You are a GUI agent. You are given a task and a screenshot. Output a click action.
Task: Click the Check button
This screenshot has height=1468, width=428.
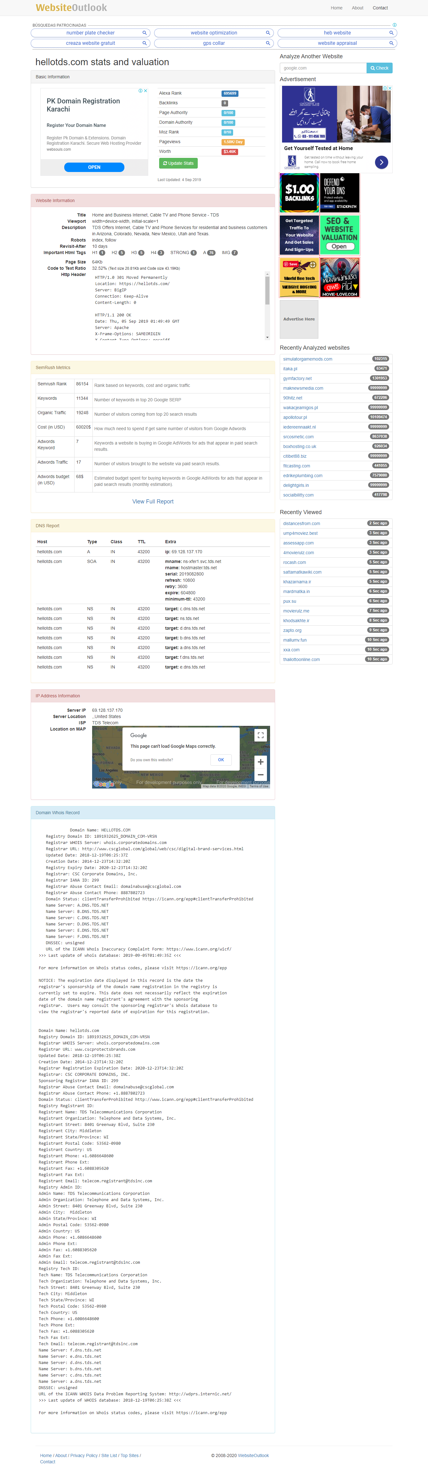pos(379,68)
